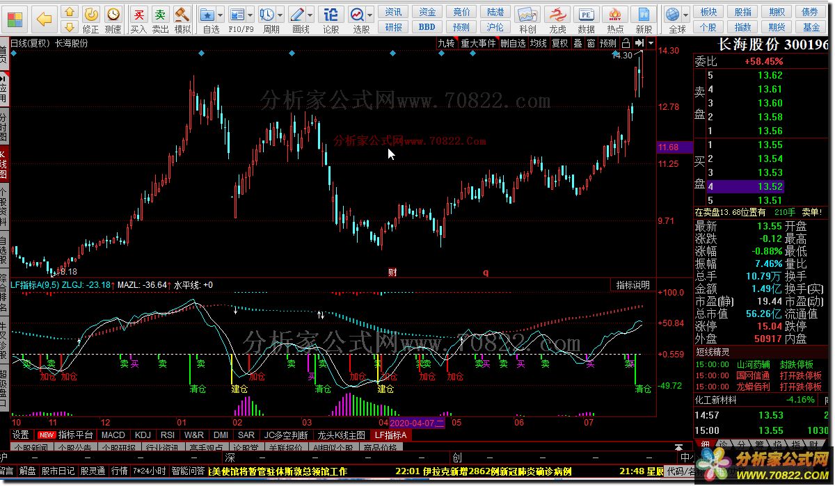This screenshot has height=486, width=835.
Task: Open the 智能问答 smart Q&A
Action: coord(187,471)
